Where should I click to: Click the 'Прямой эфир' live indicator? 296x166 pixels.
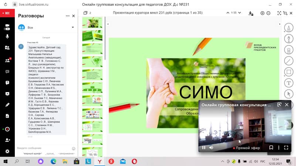pyautogui.click(x=246, y=148)
